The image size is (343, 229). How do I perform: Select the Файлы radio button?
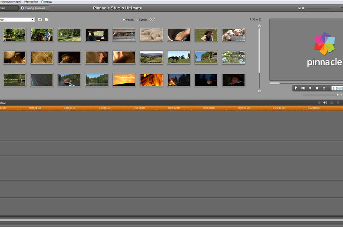(x=124, y=20)
